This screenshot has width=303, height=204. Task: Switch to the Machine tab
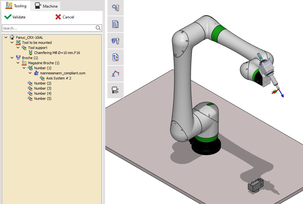point(45,6)
